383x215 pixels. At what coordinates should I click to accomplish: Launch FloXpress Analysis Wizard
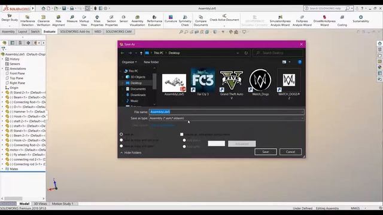coord(302,21)
